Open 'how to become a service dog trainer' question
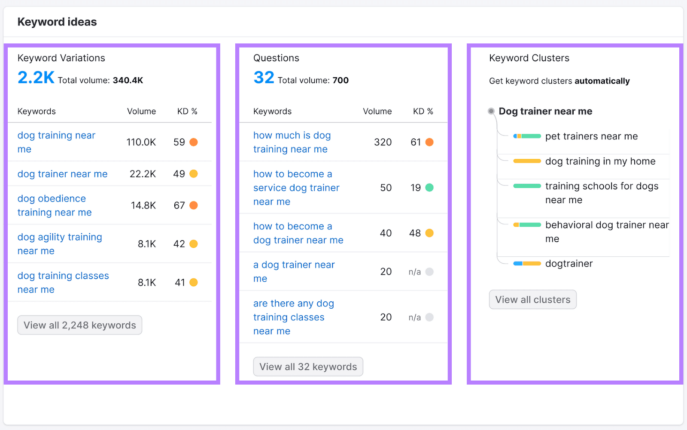687x430 pixels. click(x=296, y=188)
